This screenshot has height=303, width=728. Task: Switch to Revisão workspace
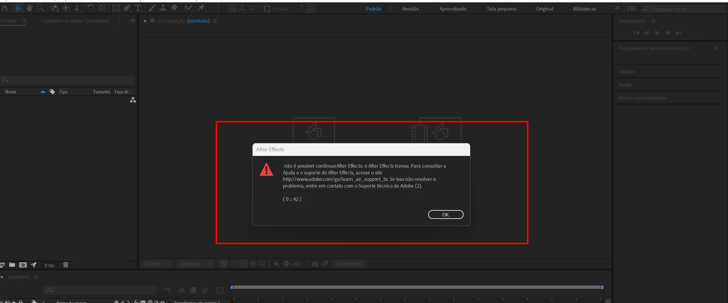[x=410, y=9]
